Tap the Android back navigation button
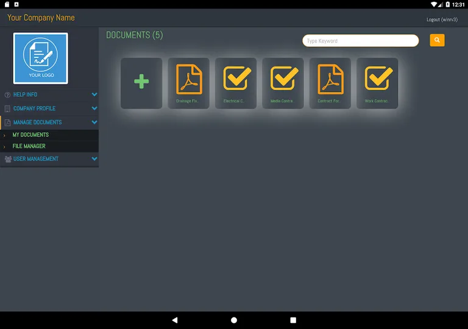The image size is (468, 329). pyautogui.click(x=175, y=320)
